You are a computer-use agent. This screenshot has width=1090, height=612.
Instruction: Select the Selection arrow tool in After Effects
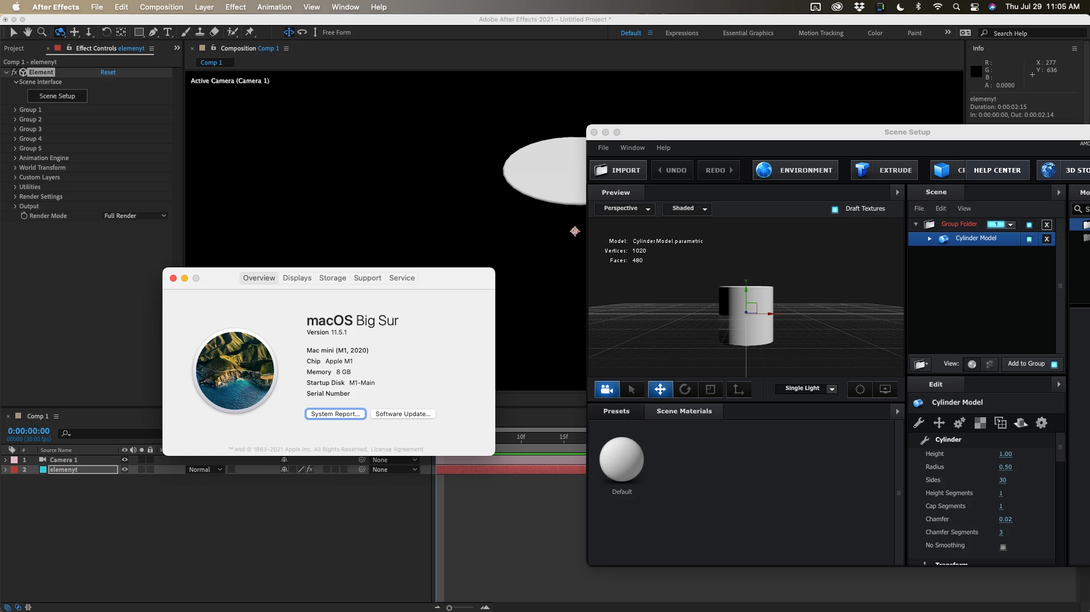(x=14, y=32)
